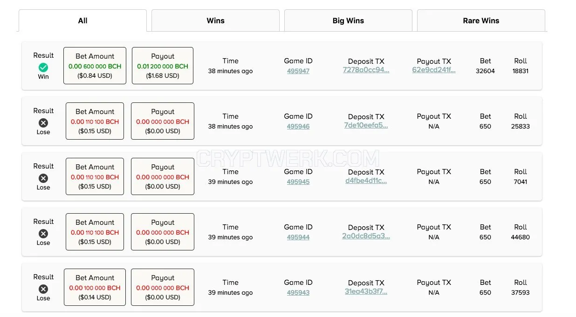The height and width of the screenshot is (317, 576).
Task: Open Game ID 495945 link
Action: pyautogui.click(x=298, y=182)
